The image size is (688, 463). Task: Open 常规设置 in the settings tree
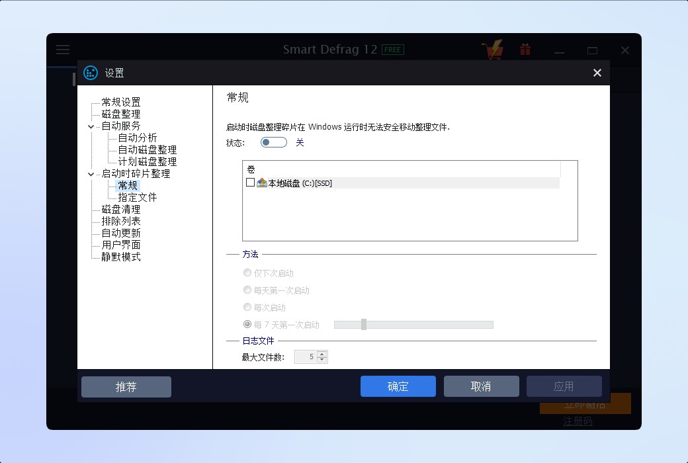(x=121, y=103)
